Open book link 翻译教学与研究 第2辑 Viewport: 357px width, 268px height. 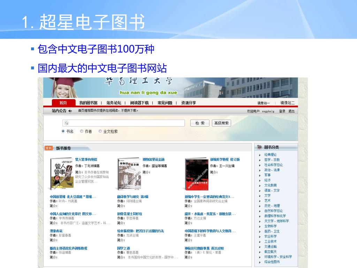pos(133,197)
